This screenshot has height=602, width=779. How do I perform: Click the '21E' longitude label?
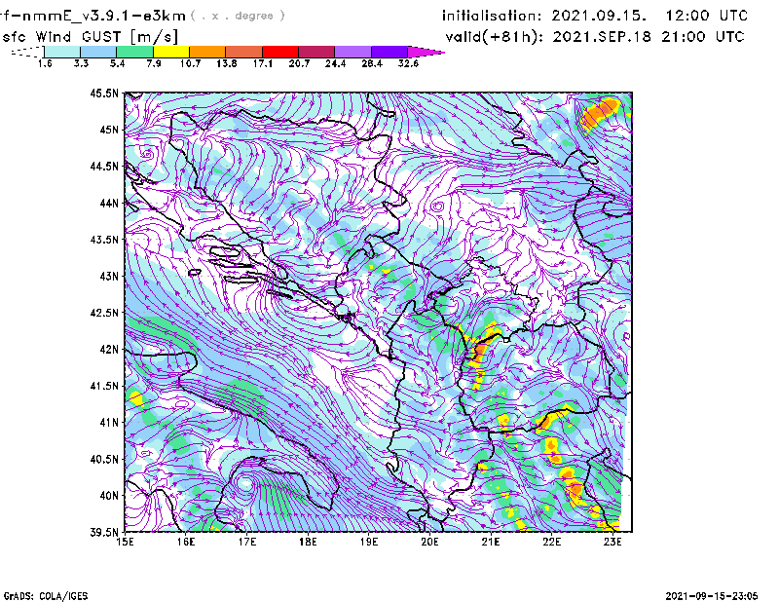point(491,542)
